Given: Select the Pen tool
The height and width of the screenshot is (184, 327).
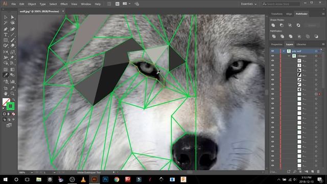Looking at the screenshot, I should (6, 29).
